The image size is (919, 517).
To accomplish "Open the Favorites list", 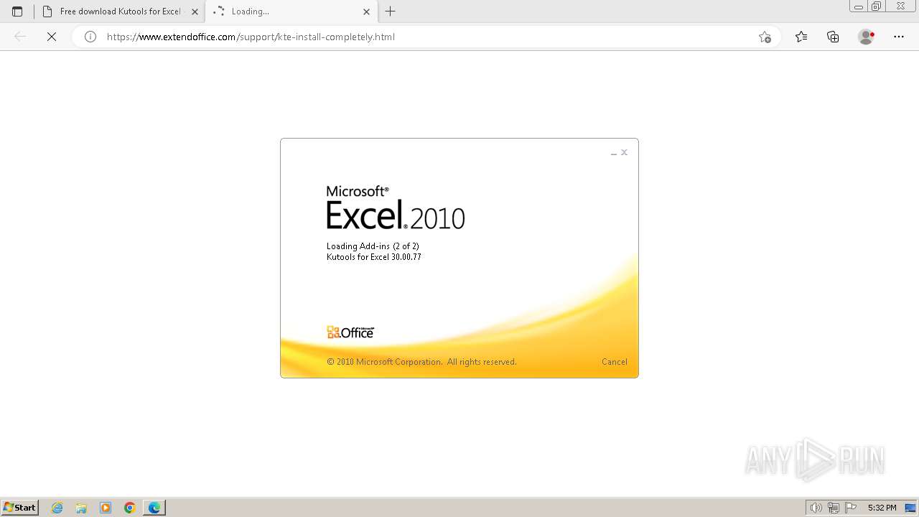I will (x=801, y=37).
